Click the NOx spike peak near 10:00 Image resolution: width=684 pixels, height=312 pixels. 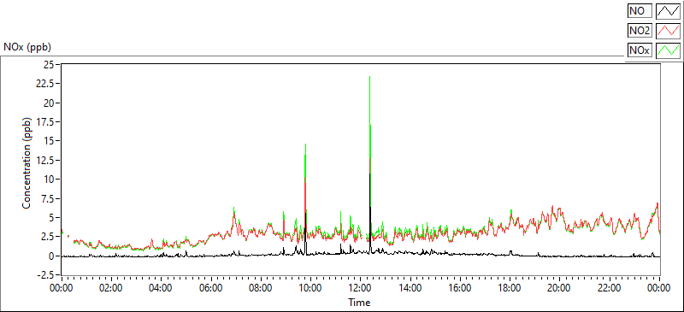pos(305,144)
